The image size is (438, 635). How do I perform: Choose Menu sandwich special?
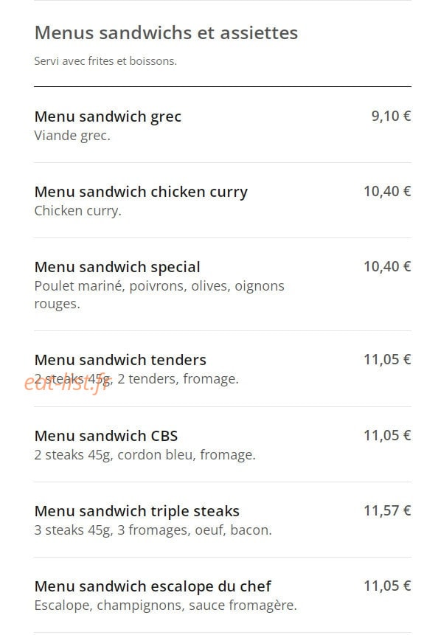pyautogui.click(x=117, y=267)
